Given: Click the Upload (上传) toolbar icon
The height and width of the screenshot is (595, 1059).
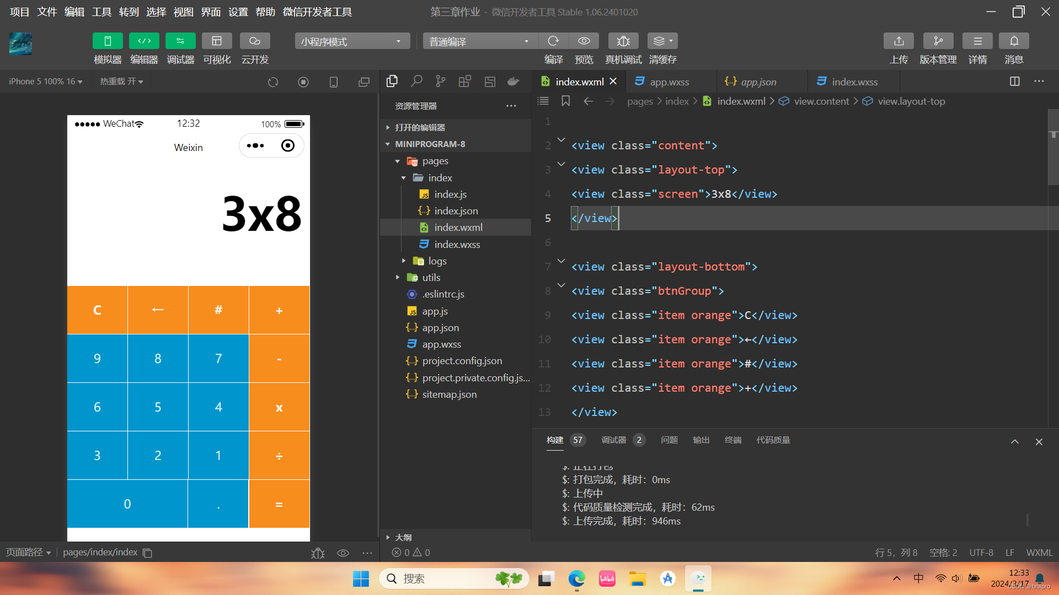Looking at the screenshot, I should 898,41.
